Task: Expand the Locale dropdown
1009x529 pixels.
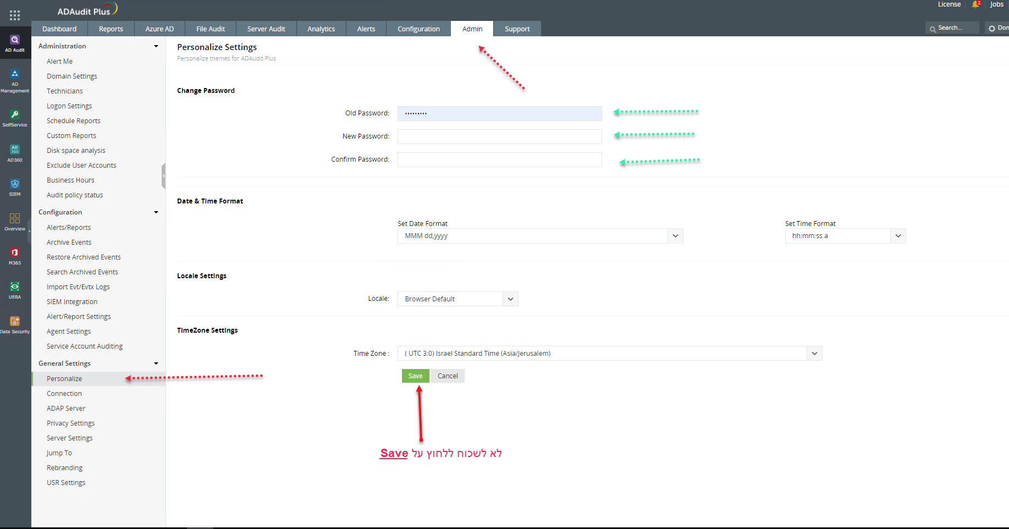Action: [x=457, y=299]
